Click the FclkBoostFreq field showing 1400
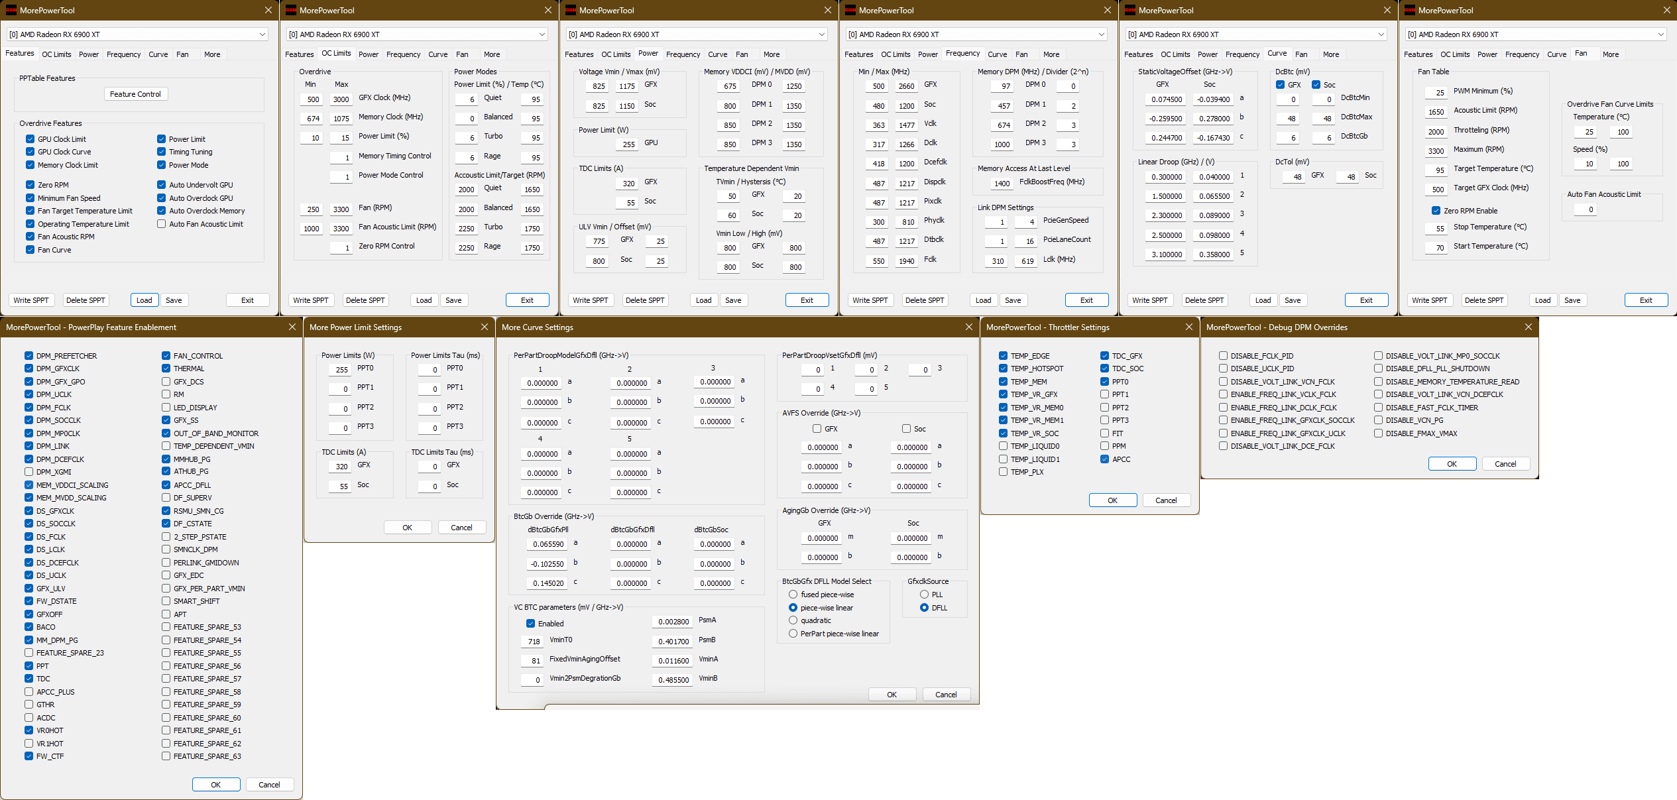 pyautogui.click(x=1001, y=184)
